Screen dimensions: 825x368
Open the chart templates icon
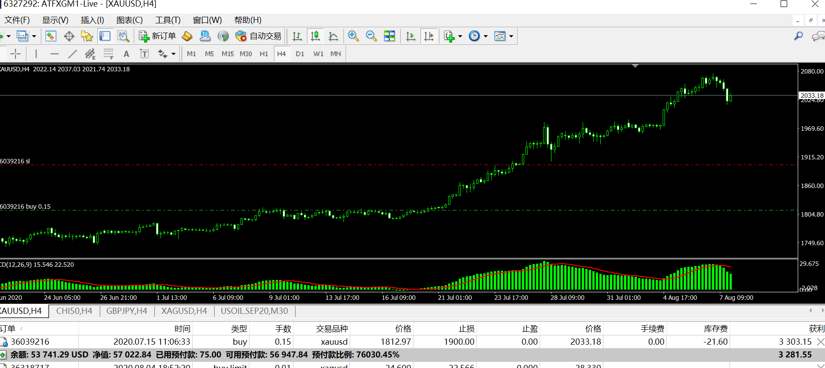tap(500, 36)
